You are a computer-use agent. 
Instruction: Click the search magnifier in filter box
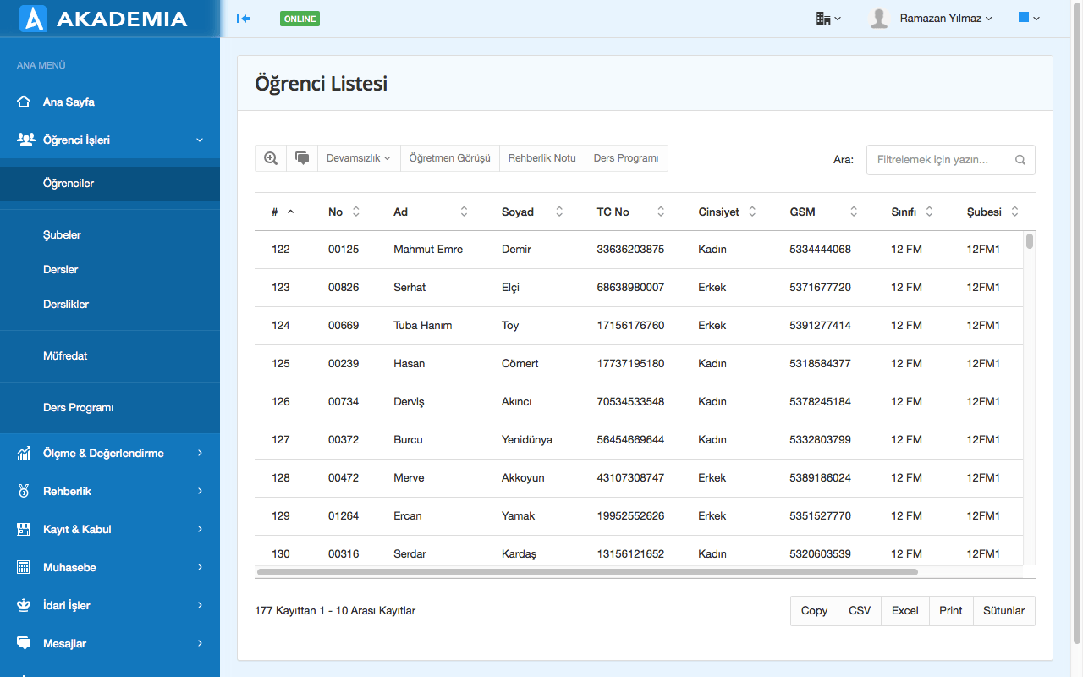point(1020,160)
